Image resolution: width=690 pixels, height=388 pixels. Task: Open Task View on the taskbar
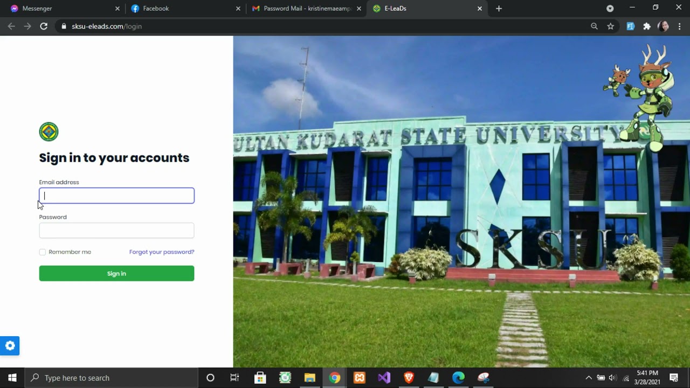pyautogui.click(x=234, y=378)
